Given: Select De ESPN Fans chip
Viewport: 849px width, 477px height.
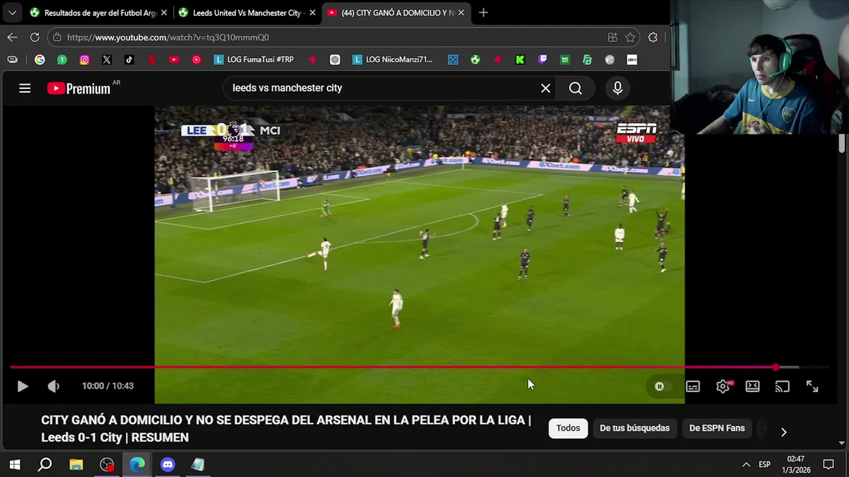Looking at the screenshot, I should tap(717, 428).
